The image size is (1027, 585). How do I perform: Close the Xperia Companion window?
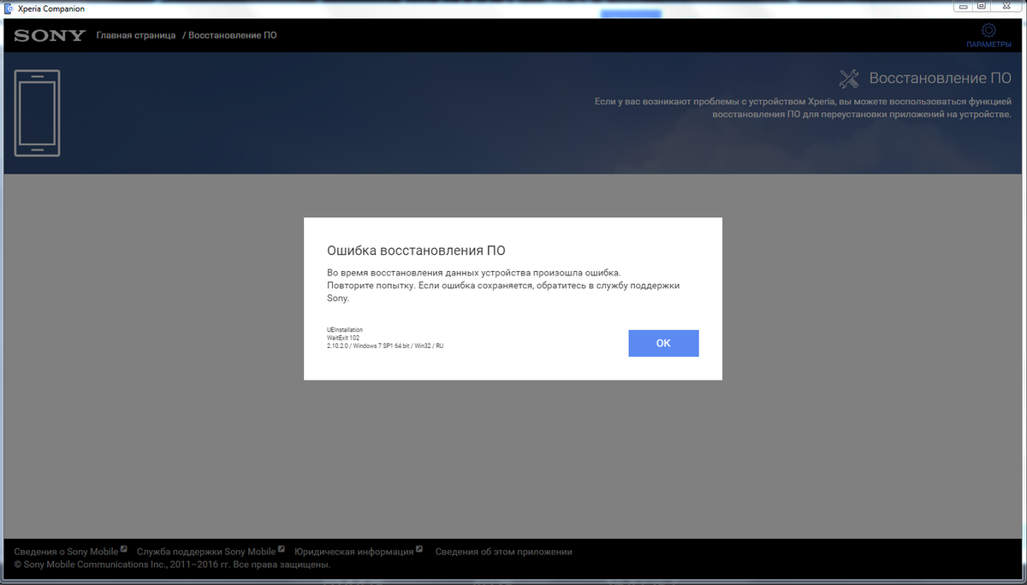(x=1005, y=6)
